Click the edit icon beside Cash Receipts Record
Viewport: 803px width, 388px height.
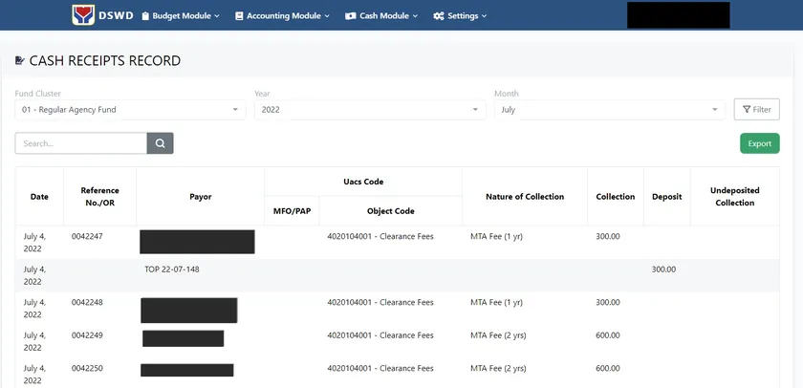click(x=20, y=61)
